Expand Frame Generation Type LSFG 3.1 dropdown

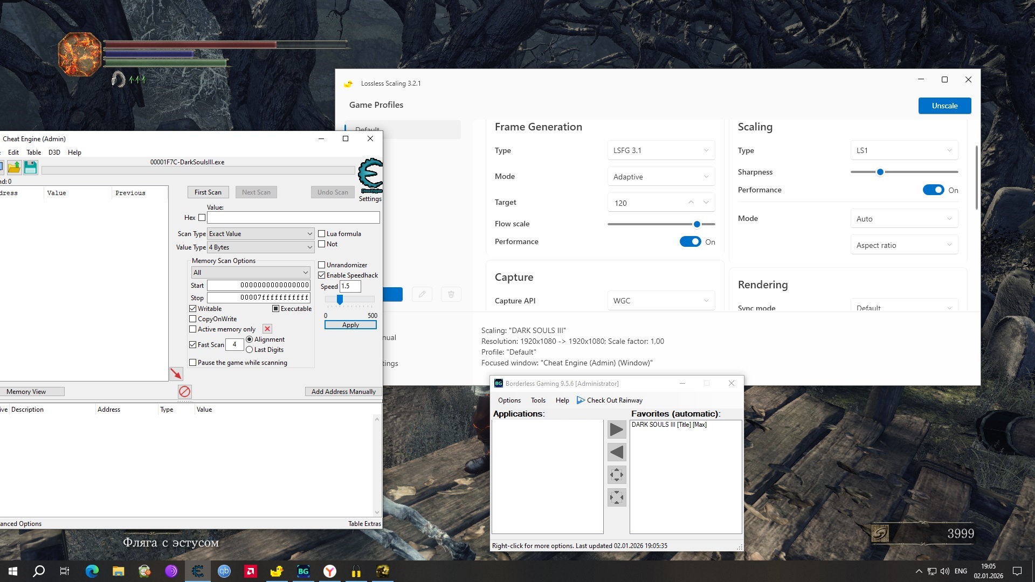(x=660, y=150)
